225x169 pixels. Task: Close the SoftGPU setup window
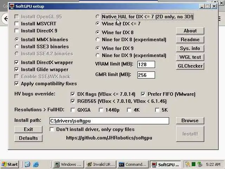coord(214,6)
